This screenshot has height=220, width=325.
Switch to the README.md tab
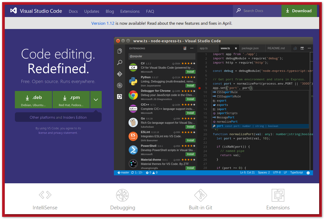(x=278, y=48)
